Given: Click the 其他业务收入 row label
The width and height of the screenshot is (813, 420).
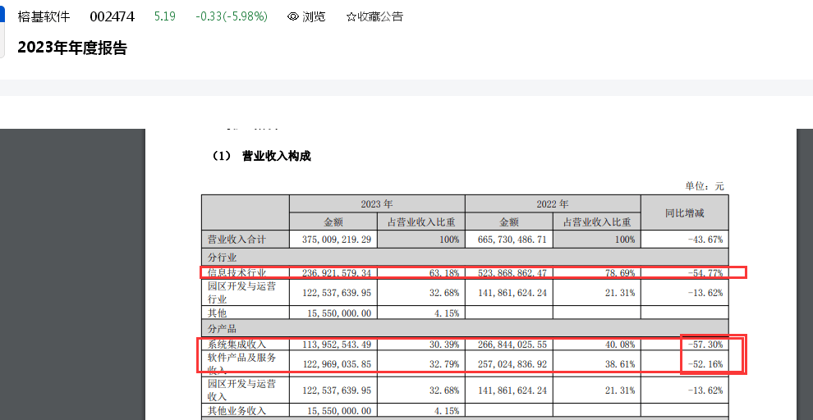Looking at the screenshot, I should pos(237,411).
